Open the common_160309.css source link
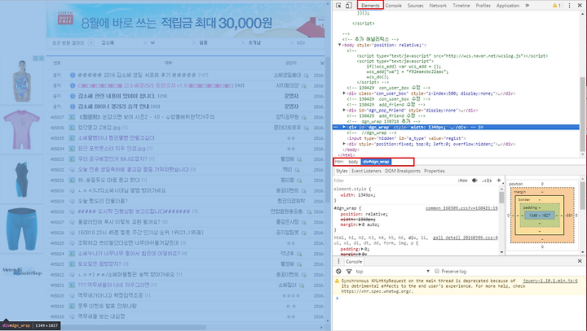This screenshot has height=331, width=587. click(461, 208)
